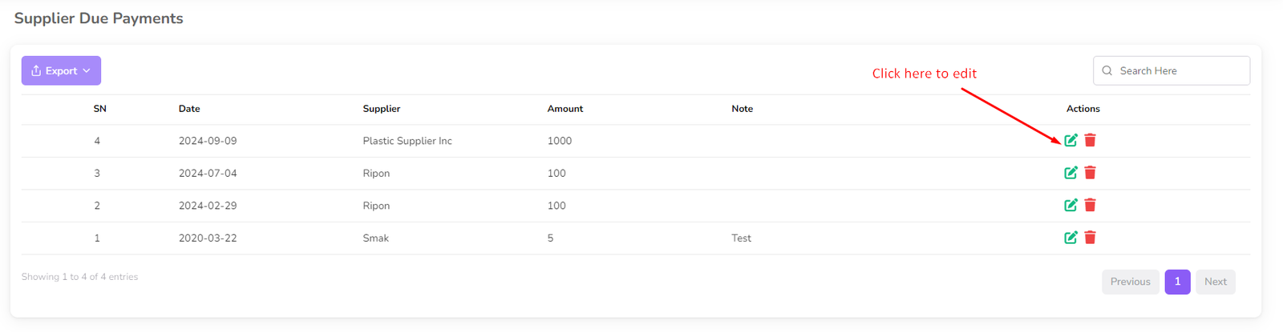Viewport: 1283px width, 332px height.
Task: Click the search magnifier icon
Action: coord(1107,70)
